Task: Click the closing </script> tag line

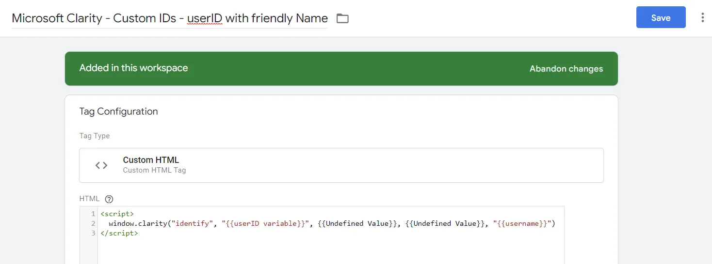Action: (119, 233)
